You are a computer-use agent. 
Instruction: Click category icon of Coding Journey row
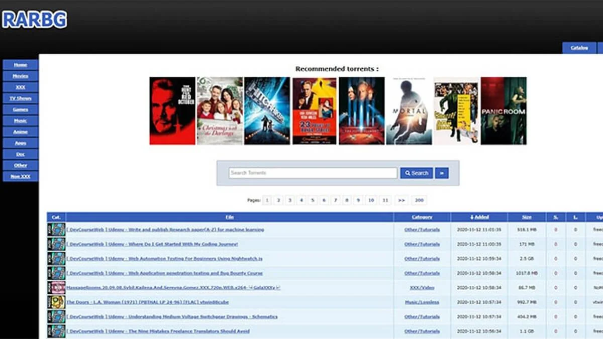(56, 244)
